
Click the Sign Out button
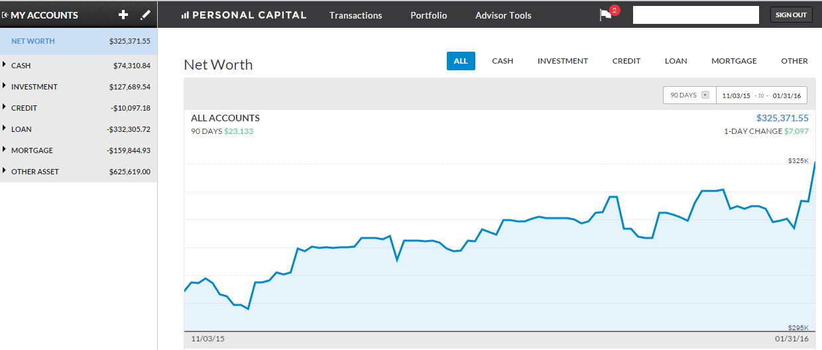[x=792, y=15]
